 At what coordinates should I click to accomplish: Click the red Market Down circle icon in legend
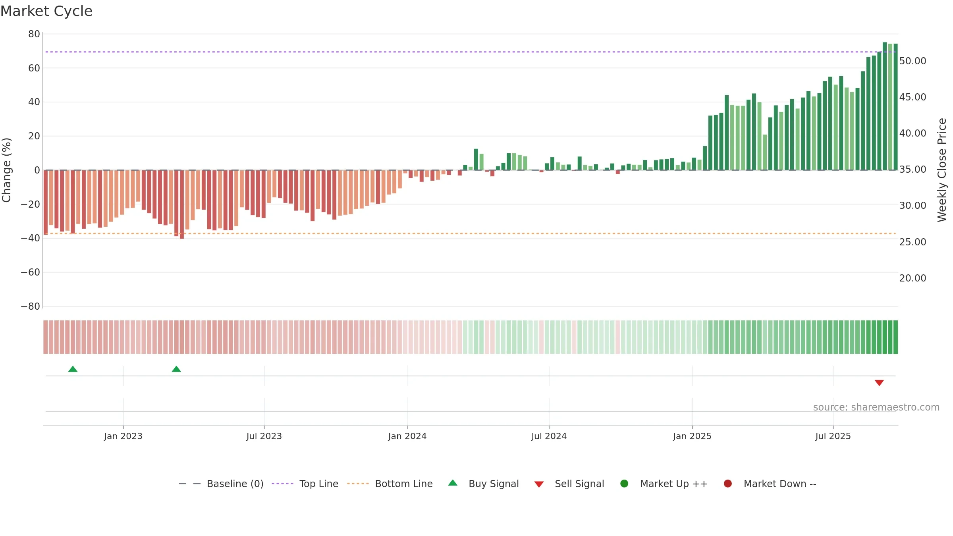(x=728, y=484)
